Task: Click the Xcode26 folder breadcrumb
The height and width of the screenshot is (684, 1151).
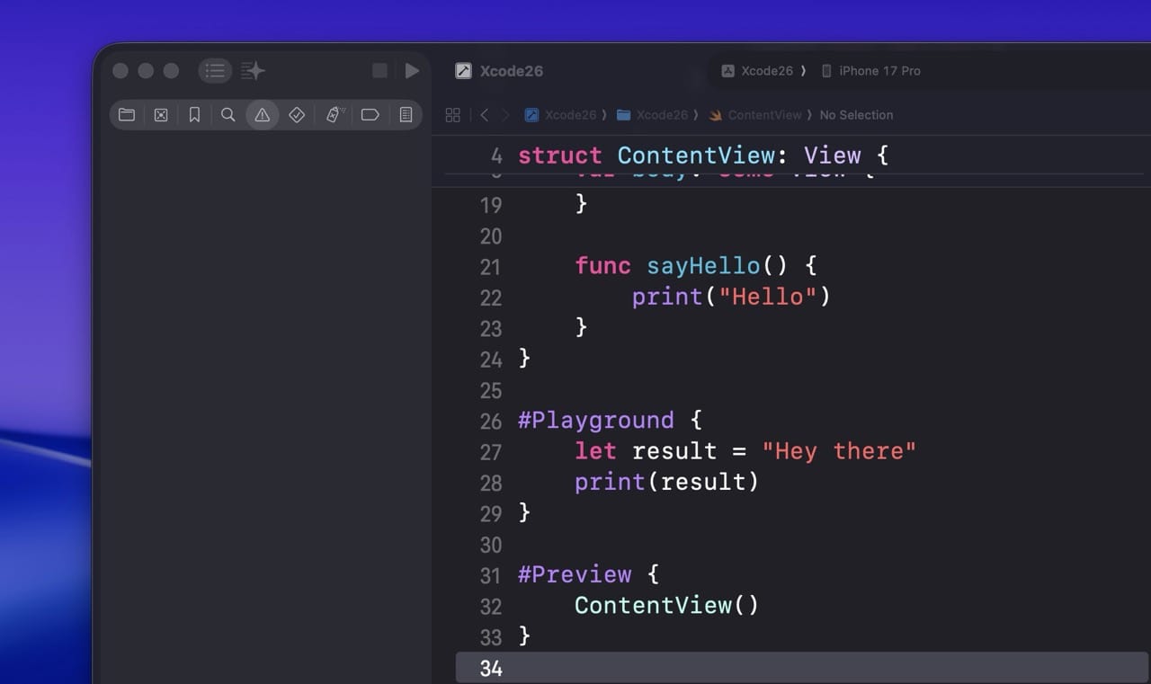Action: tap(652, 115)
